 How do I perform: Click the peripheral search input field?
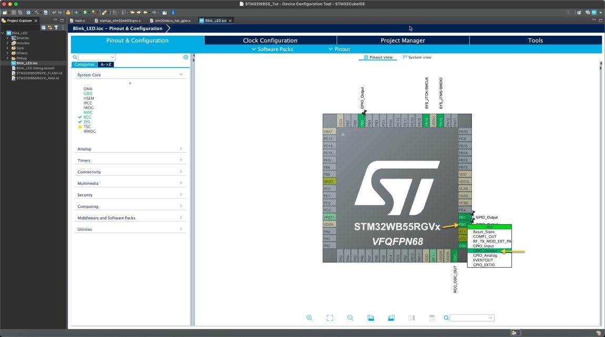(95, 57)
